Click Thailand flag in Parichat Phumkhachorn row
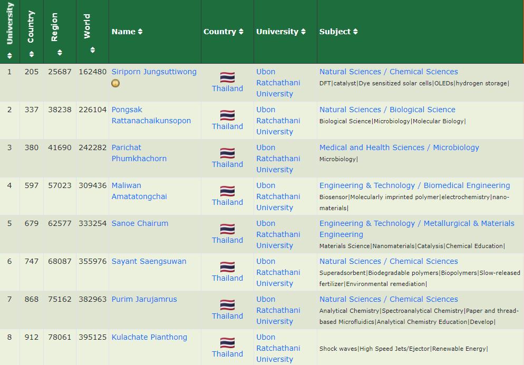 (x=227, y=153)
